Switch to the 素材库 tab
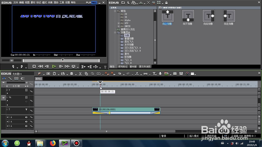The width and height of the screenshot is (262, 147). (x=133, y=67)
